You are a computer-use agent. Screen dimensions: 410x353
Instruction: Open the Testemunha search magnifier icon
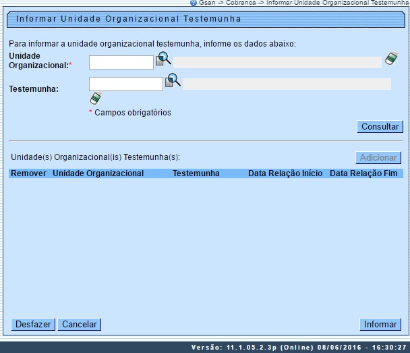pos(173,81)
